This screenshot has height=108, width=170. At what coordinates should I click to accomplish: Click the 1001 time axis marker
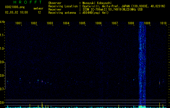[18, 23]
